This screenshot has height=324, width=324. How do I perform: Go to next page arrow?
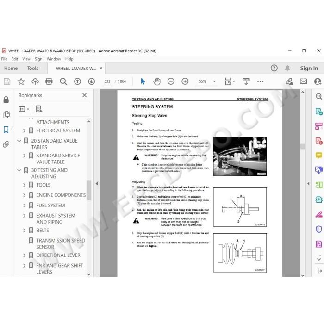pyautogui.click(x=91, y=81)
